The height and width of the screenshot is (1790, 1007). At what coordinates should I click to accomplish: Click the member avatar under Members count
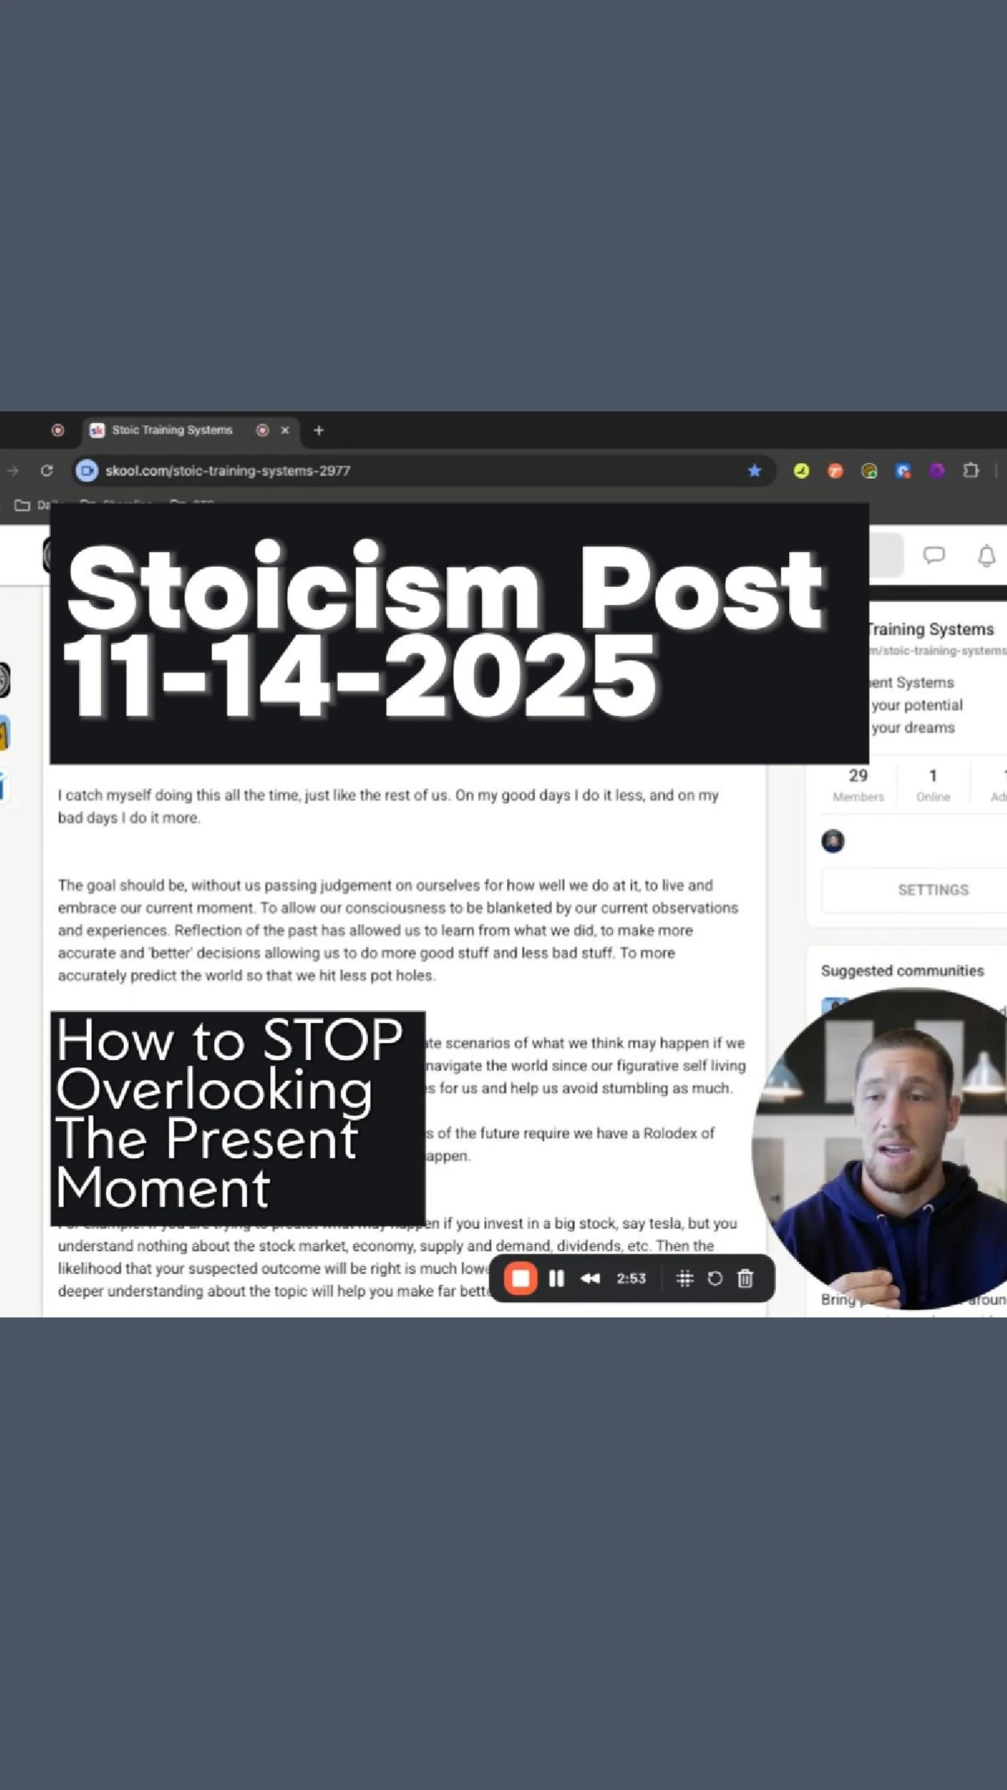click(x=833, y=841)
